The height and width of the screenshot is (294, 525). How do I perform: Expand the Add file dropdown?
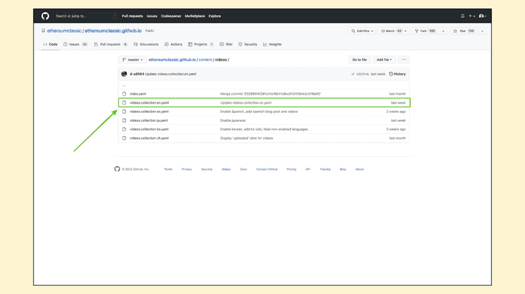click(384, 60)
